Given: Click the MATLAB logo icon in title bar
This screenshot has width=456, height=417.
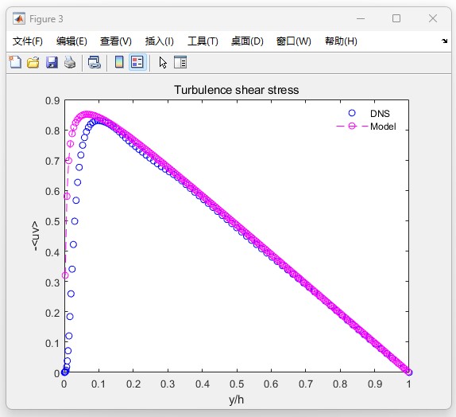Looking at the screenshot, I should point(19,18).
